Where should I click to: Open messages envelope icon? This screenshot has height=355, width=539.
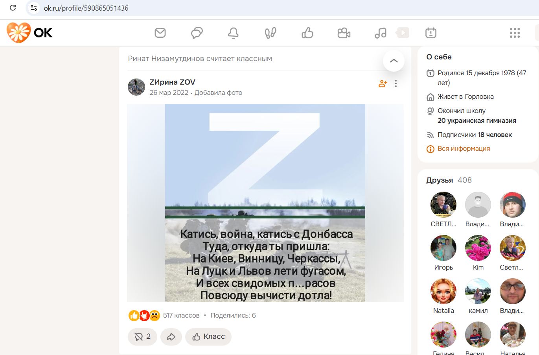[x=160, y=33]
